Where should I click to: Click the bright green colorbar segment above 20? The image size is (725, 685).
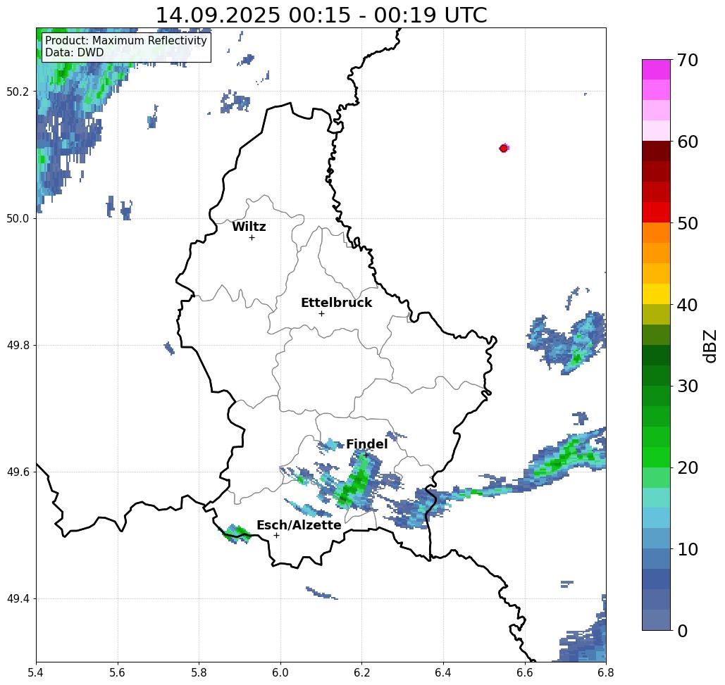(x=656, y=457)
